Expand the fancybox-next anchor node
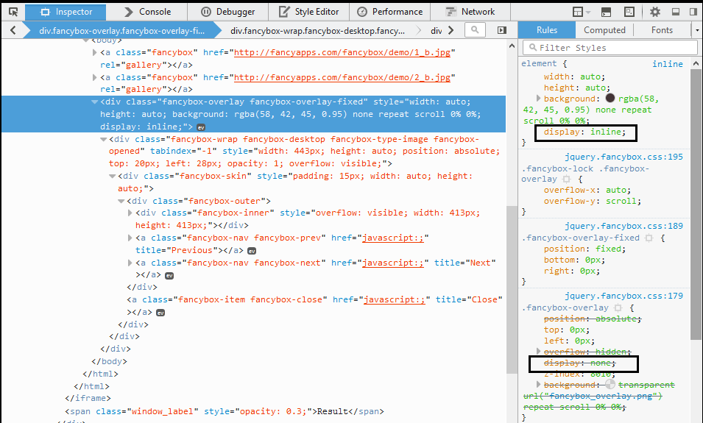Screen dimensions: 703x423 pos(130,263)
